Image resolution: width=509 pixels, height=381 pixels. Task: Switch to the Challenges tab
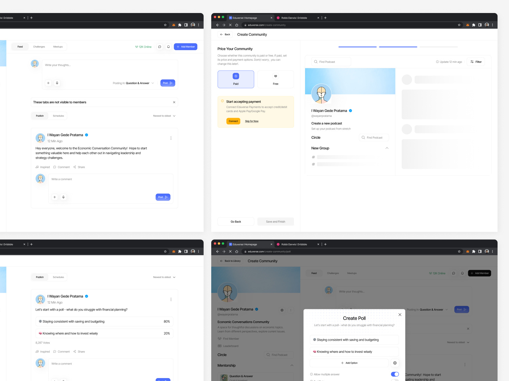39,47
